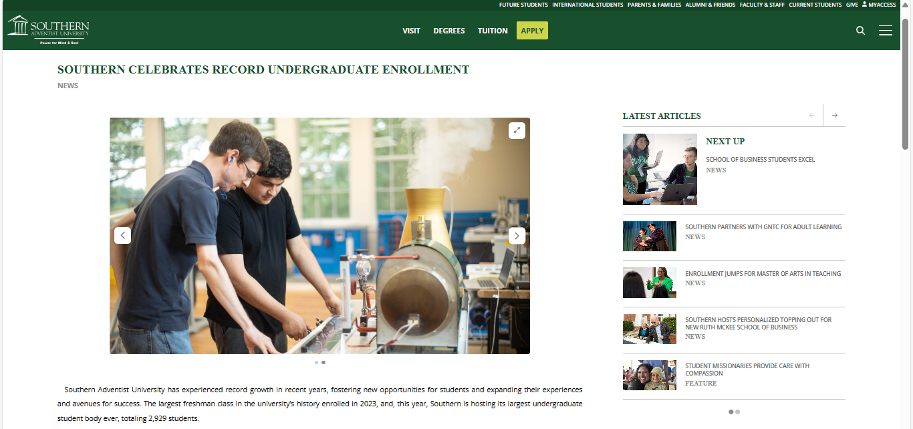
Task: Click the NEWS category under the headline
Action: pyautogui.click(x=68, y=86)
